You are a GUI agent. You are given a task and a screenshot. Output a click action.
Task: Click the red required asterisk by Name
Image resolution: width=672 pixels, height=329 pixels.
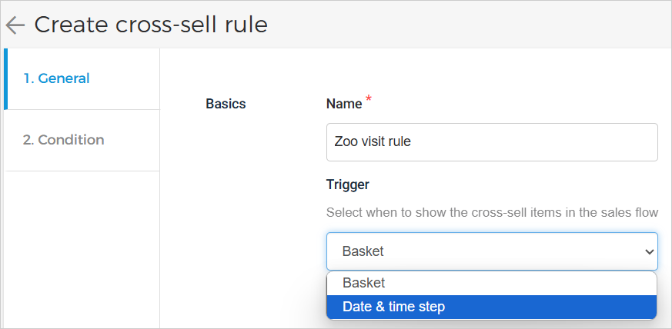tap(368, 99)
